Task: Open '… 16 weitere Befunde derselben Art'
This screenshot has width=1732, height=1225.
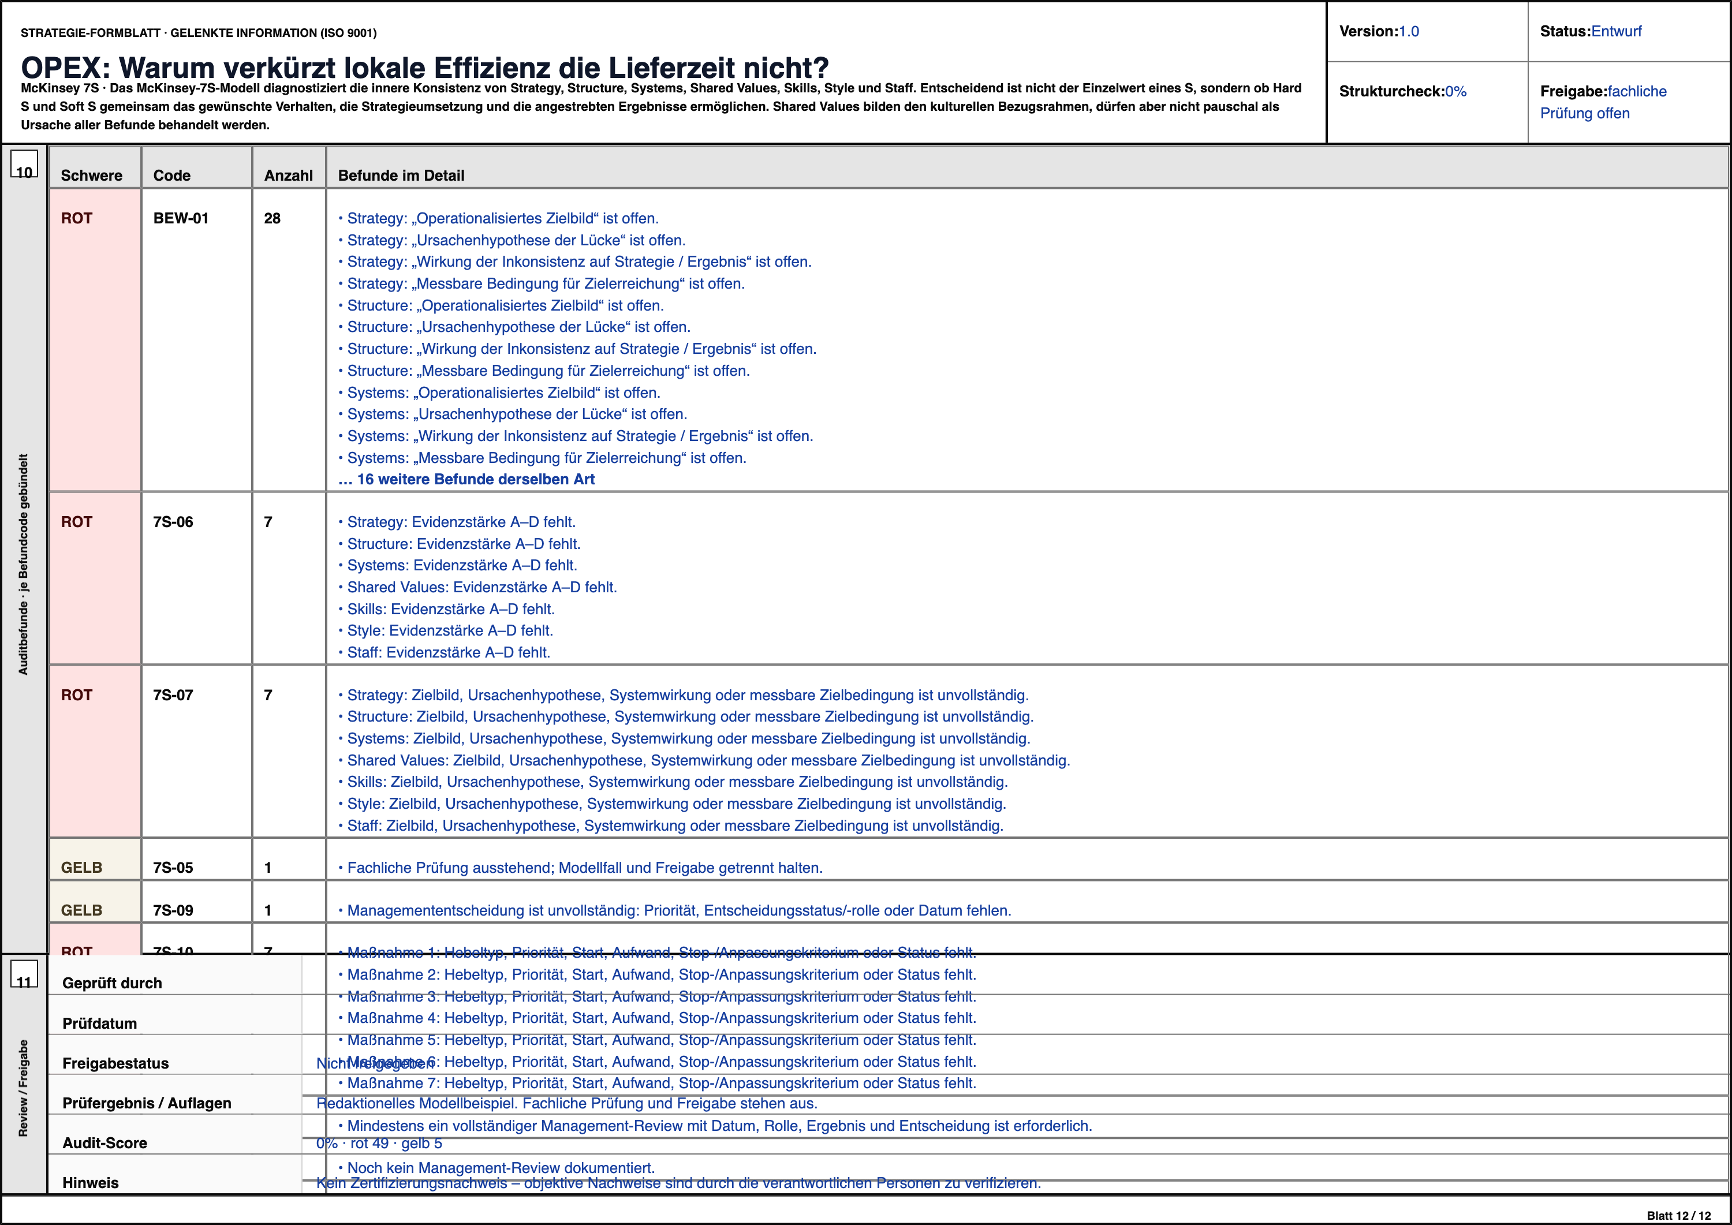Action: tap(466, 479)
